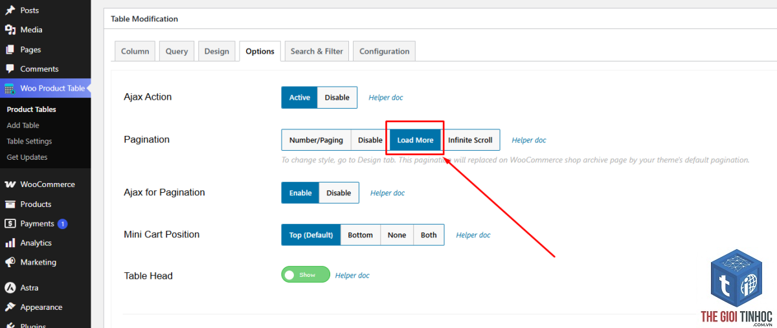Open Helper doc for Pagination
This screenshot has height=328, width=777.
click(529, 140)
